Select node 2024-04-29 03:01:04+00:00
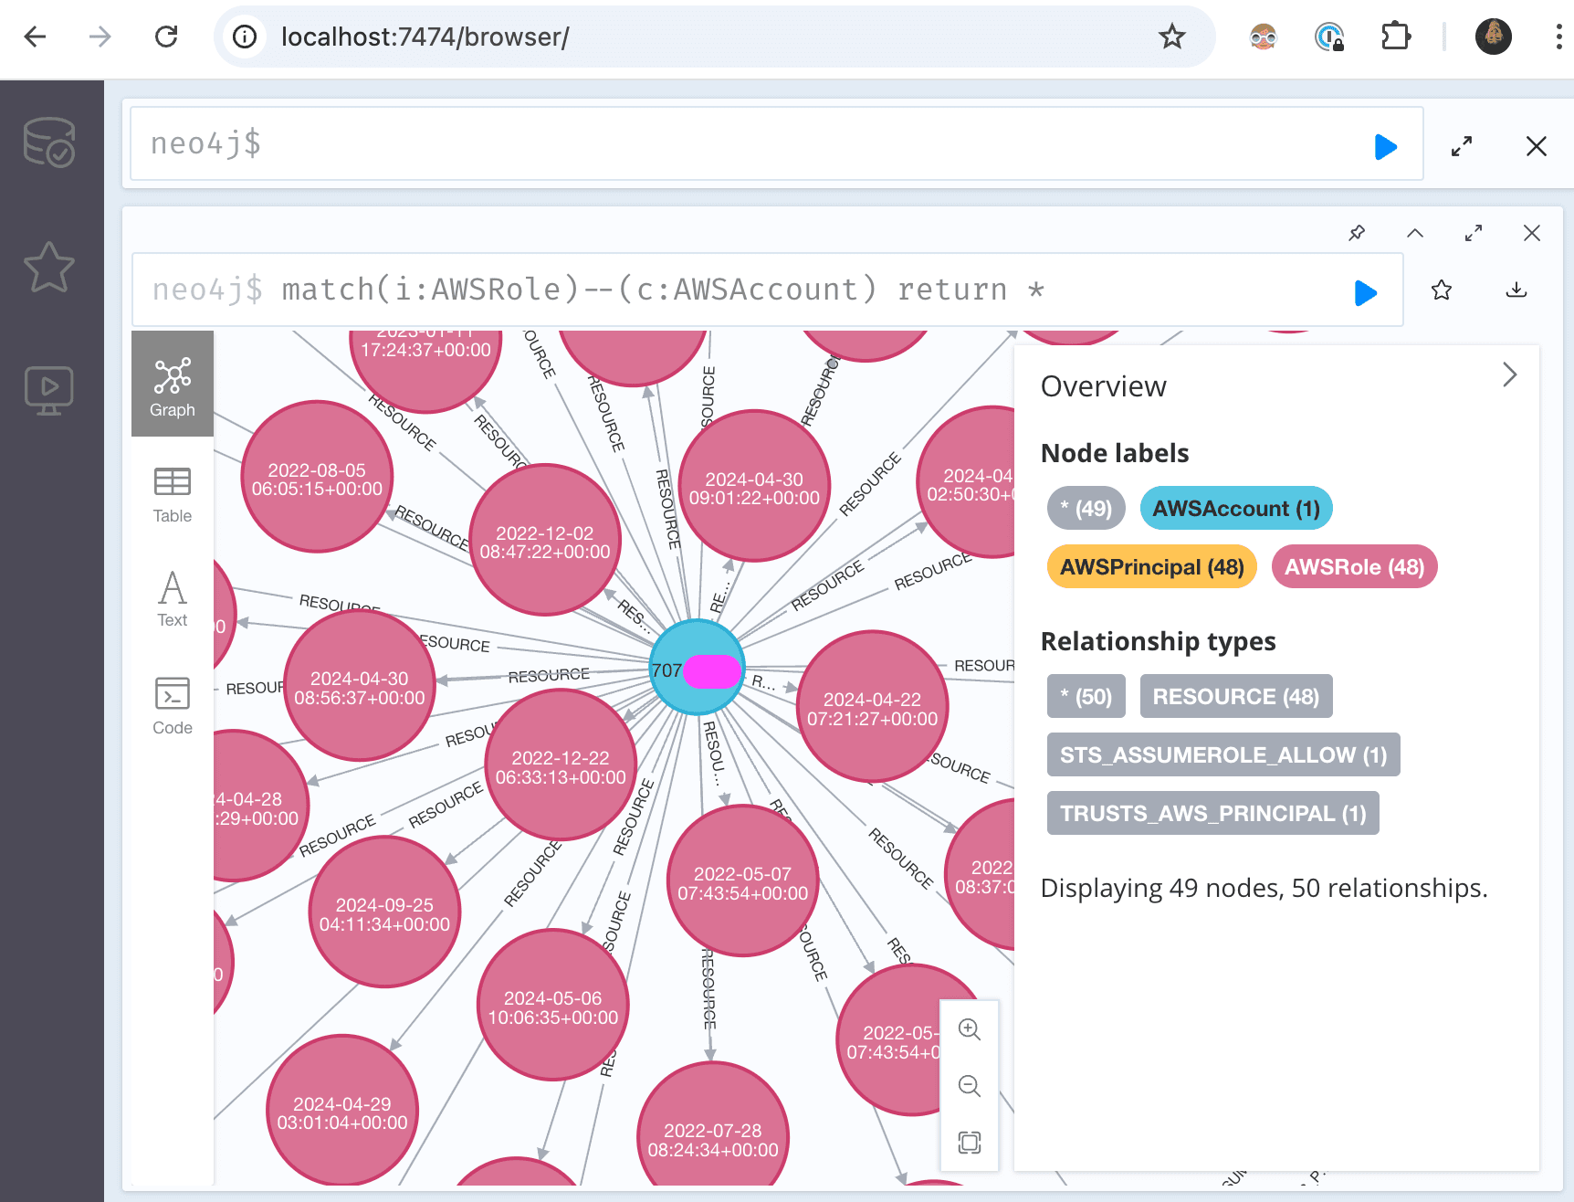This screenshot has height=1202, width=1574. (341, 1112)
